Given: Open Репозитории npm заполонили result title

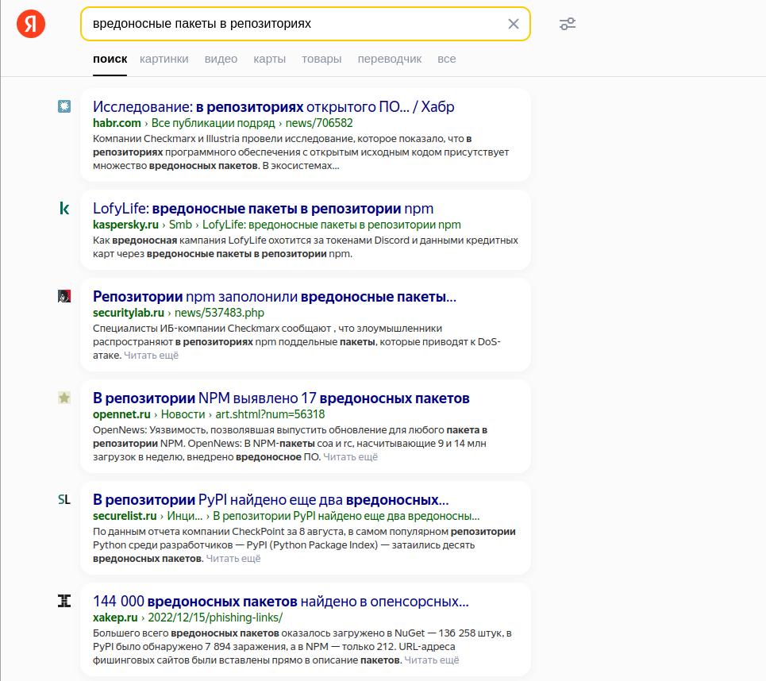Looking at the screenshot, I should 275,297.
